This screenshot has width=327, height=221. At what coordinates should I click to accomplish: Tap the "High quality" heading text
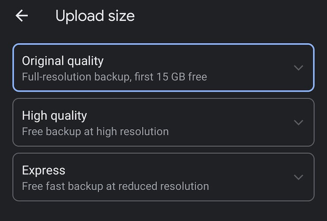54,116
